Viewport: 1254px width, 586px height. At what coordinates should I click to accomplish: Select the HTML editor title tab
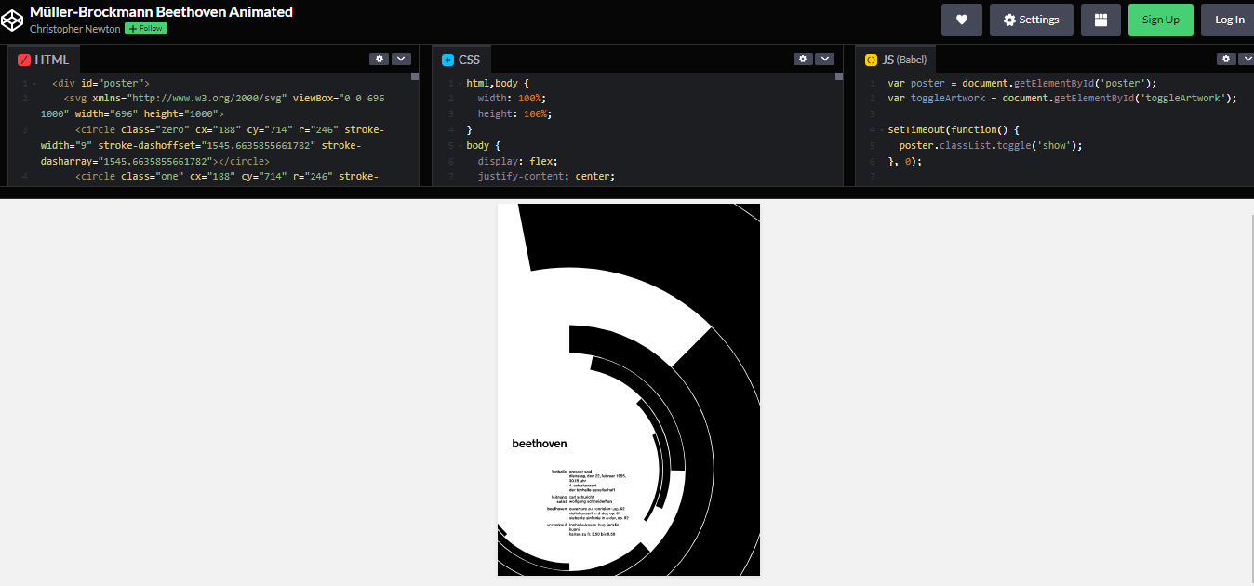point(44,60)
